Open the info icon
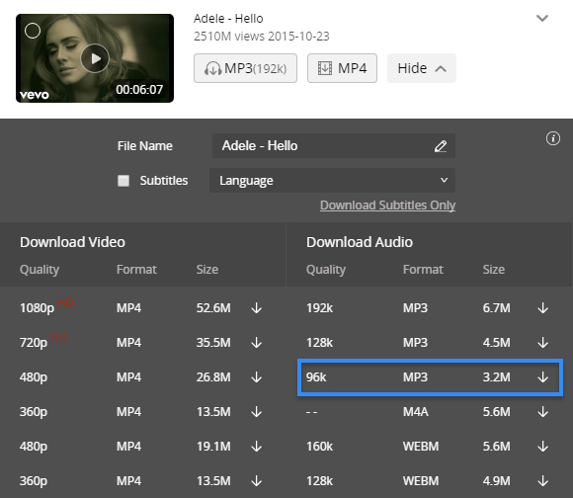The height and width of the screenshot is (498, 573). pyautogui.click(x=553, y=138)
